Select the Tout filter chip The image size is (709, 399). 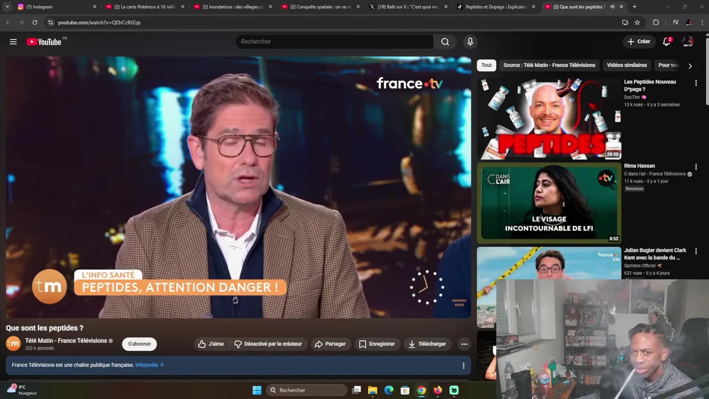pos(486,65)
